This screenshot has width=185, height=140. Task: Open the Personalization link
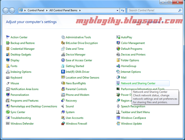(x=20, y=95)
